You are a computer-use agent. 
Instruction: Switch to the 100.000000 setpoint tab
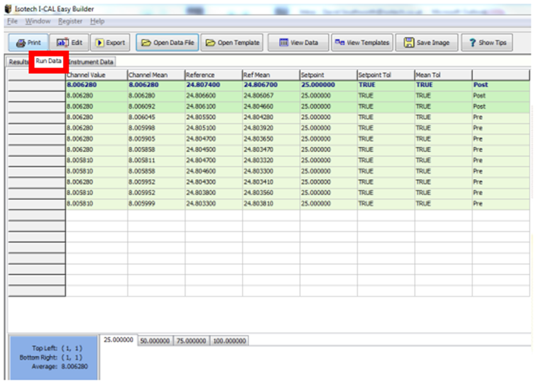coord(230,341)
